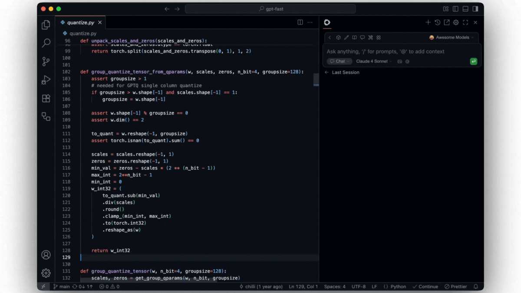Screen dimensions: 521x293
Task: Click the main branch in status bar
Action: pyautogui.click(x=61, y=286)
